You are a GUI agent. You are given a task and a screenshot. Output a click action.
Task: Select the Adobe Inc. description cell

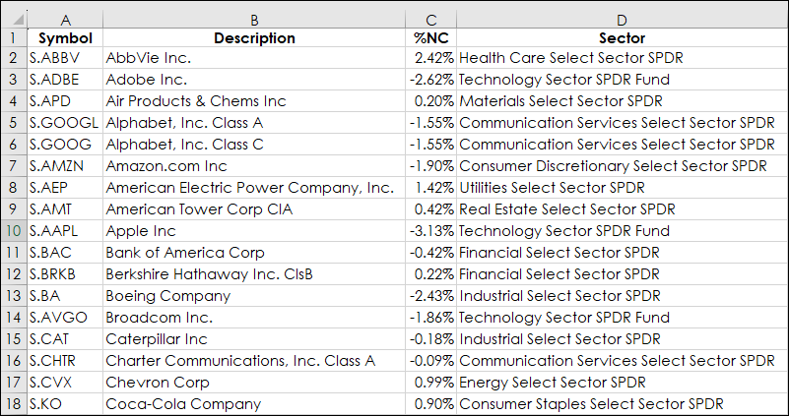(x=254, y=80)
